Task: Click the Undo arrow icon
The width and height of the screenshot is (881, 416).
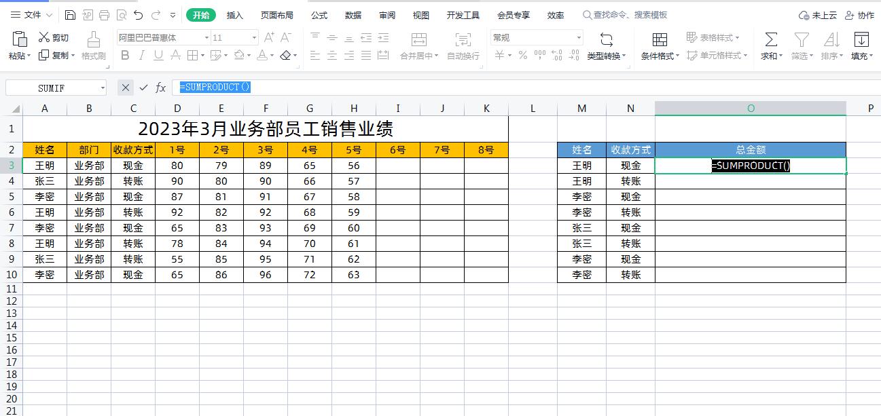Action: [x=139, y=15]
